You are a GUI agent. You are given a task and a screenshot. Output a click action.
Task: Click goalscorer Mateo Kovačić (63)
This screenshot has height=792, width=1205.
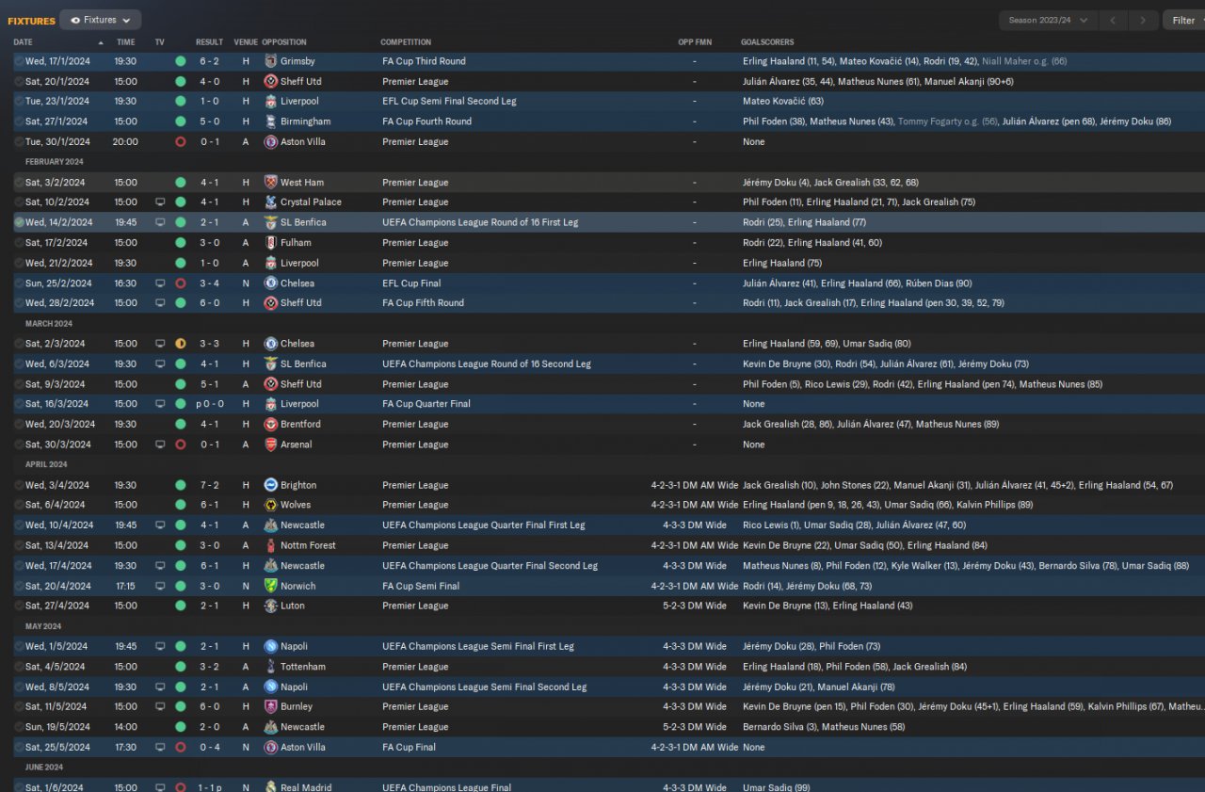click(783, 102)
